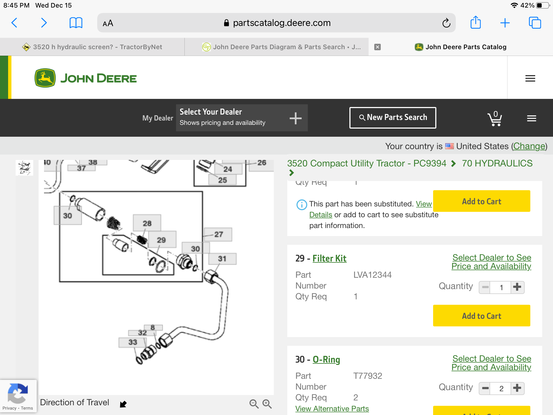This screenshot has height=415, width=553.
Task: Go forward with Safari forward arrow
Action: pyautogui.click(x=44, y=23)
